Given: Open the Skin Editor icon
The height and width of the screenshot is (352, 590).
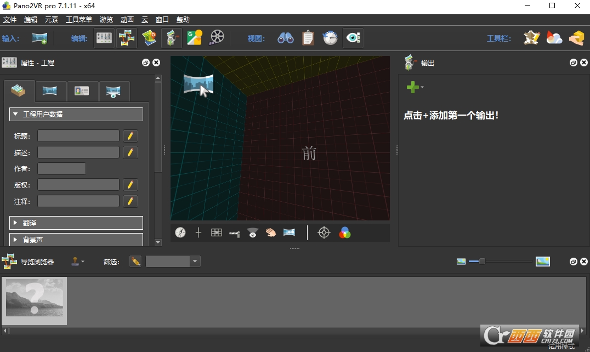Looking at the screenshot, I should pos(532,38).
